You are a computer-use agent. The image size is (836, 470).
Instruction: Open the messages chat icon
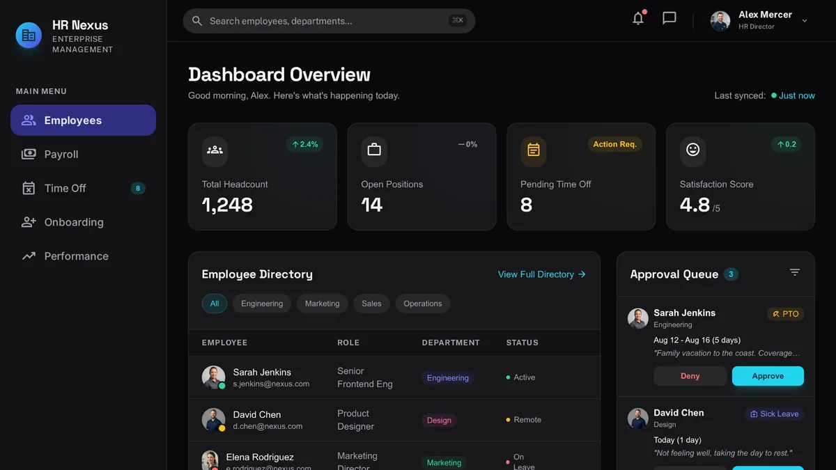pyautogui.click(x=669, y=19)
